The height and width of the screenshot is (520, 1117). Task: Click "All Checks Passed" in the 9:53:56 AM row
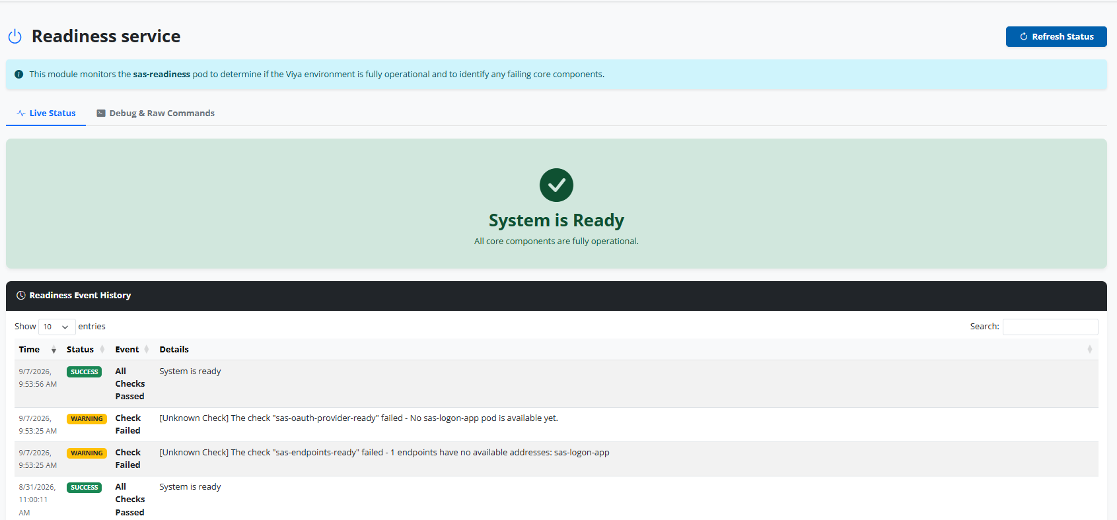point(130,384)
